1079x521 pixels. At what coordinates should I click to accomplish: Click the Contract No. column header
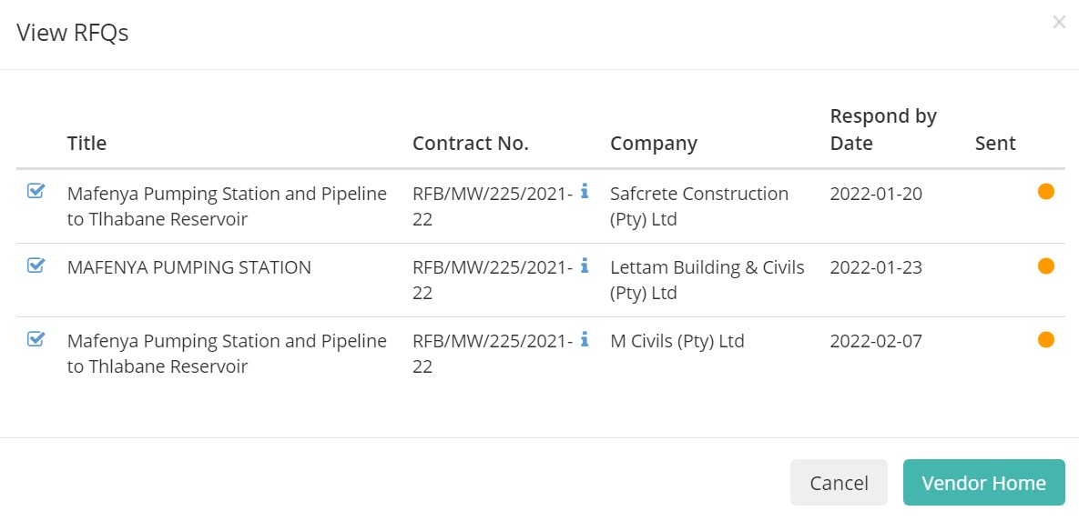[471, 143]
